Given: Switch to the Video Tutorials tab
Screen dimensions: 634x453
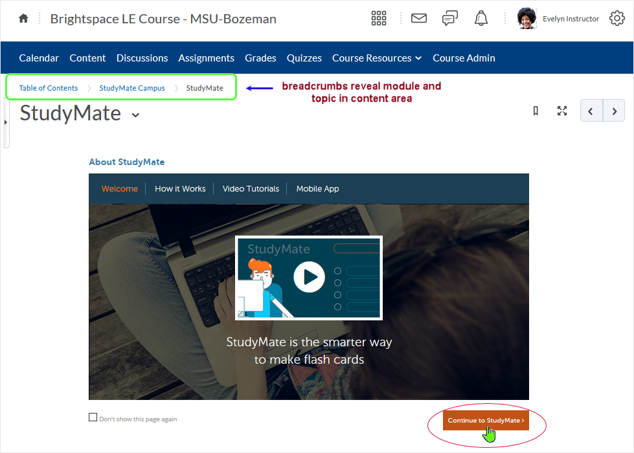Looking at the screenshot, I should coord(251,189).
